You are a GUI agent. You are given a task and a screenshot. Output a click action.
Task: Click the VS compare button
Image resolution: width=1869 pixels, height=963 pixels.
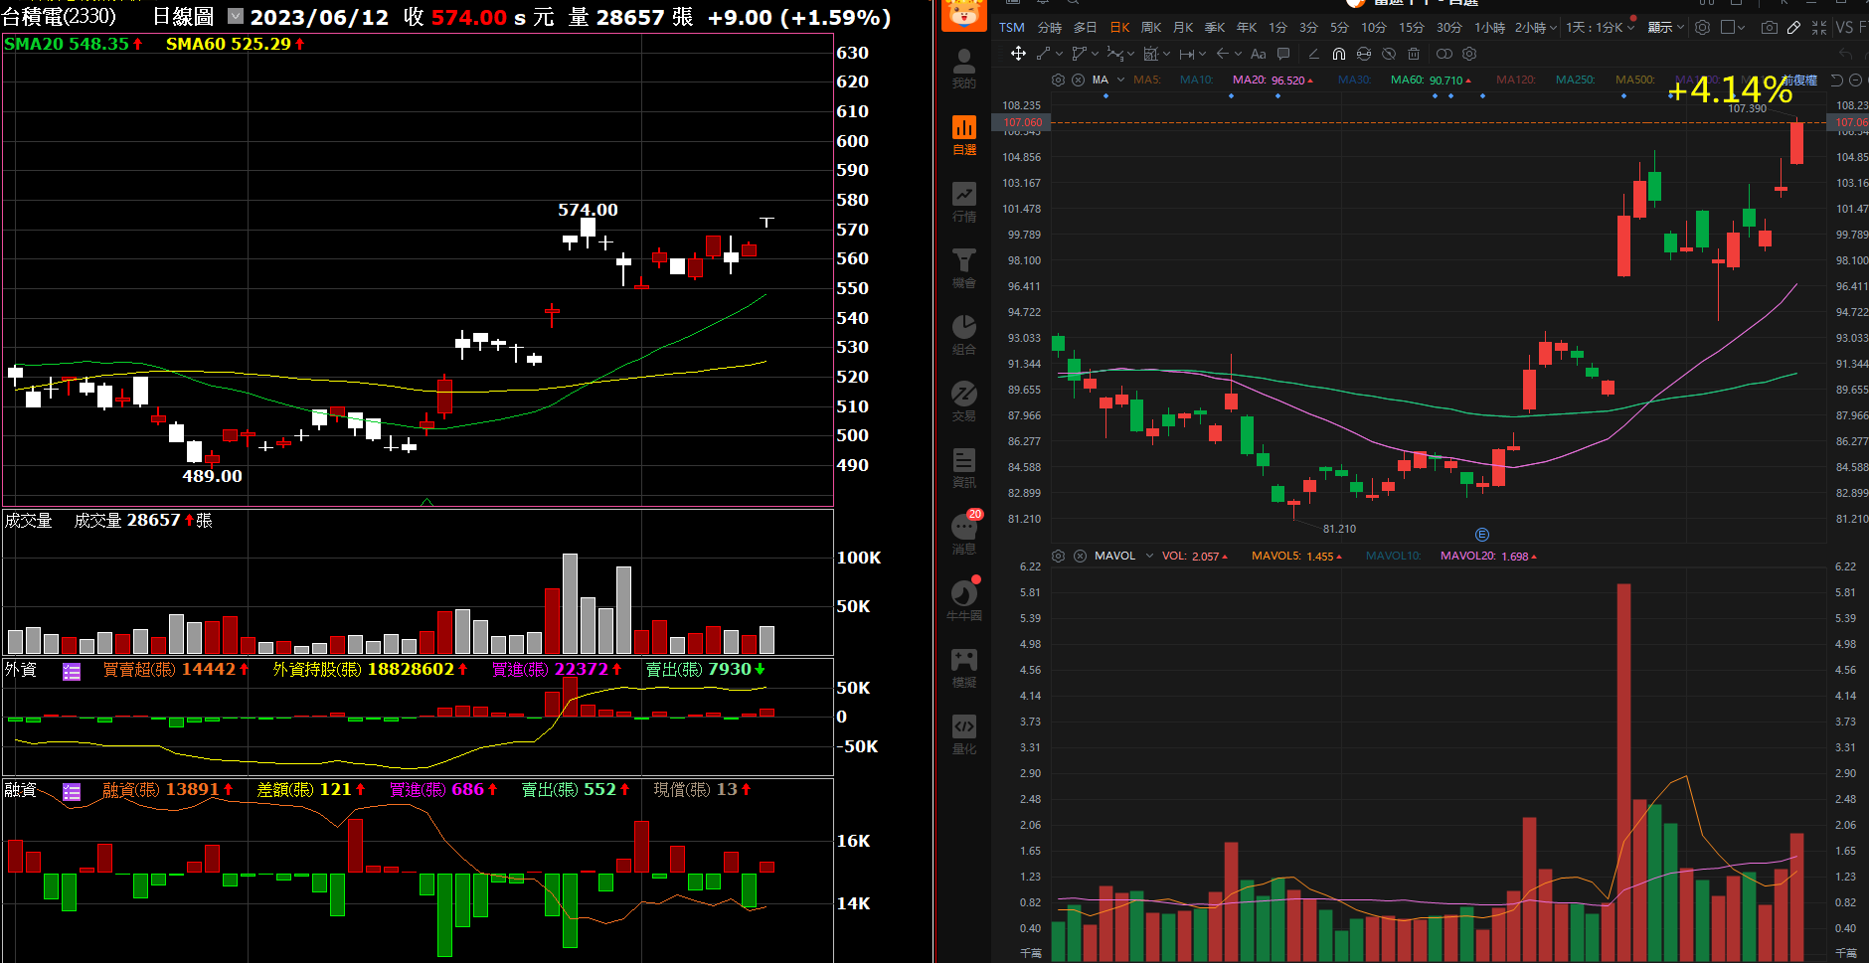pos(1845,28)
